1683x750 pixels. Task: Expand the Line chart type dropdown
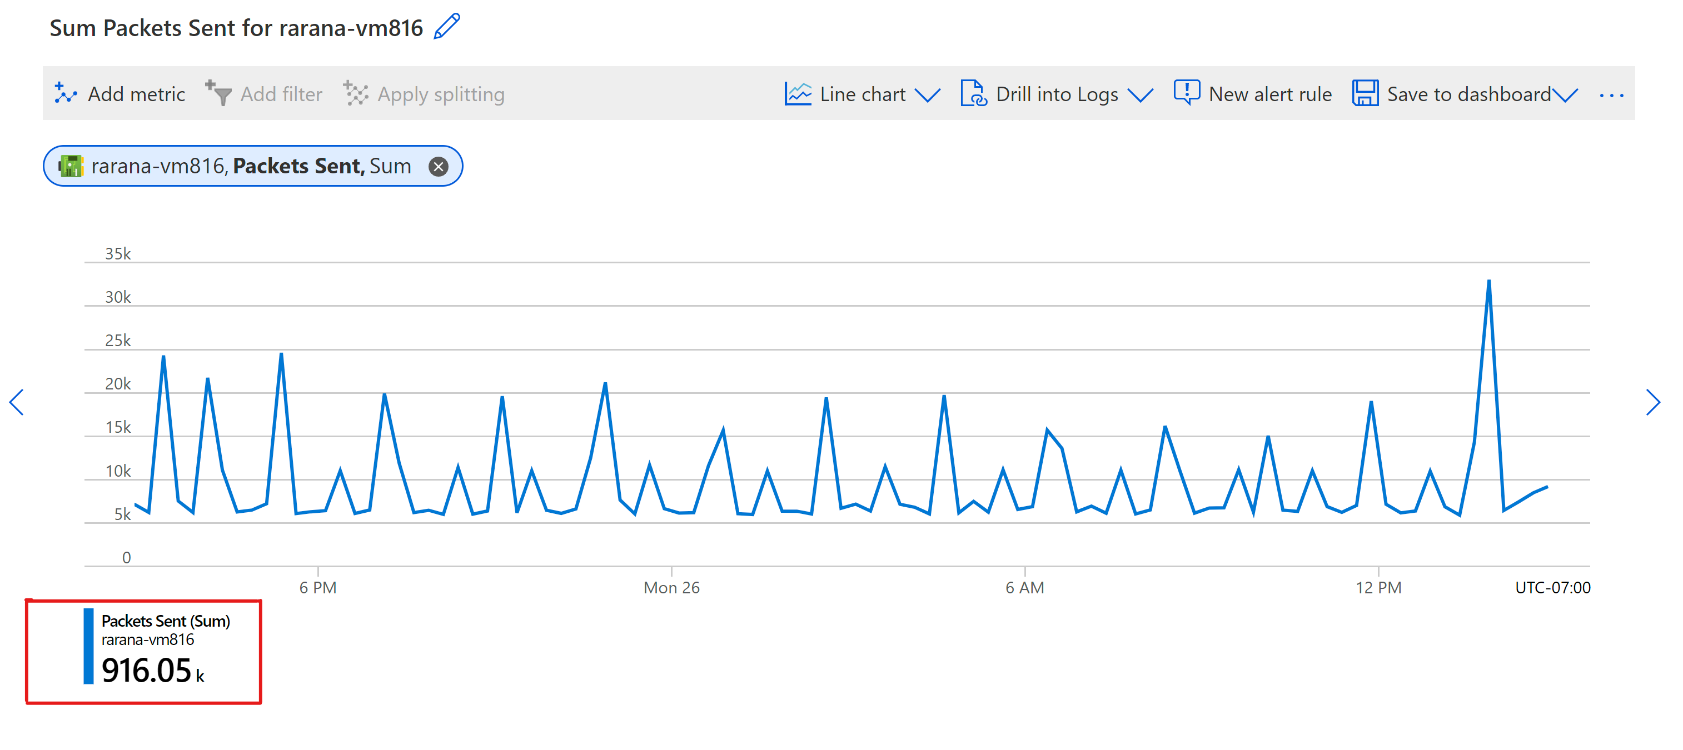click(x=927, y=96)
